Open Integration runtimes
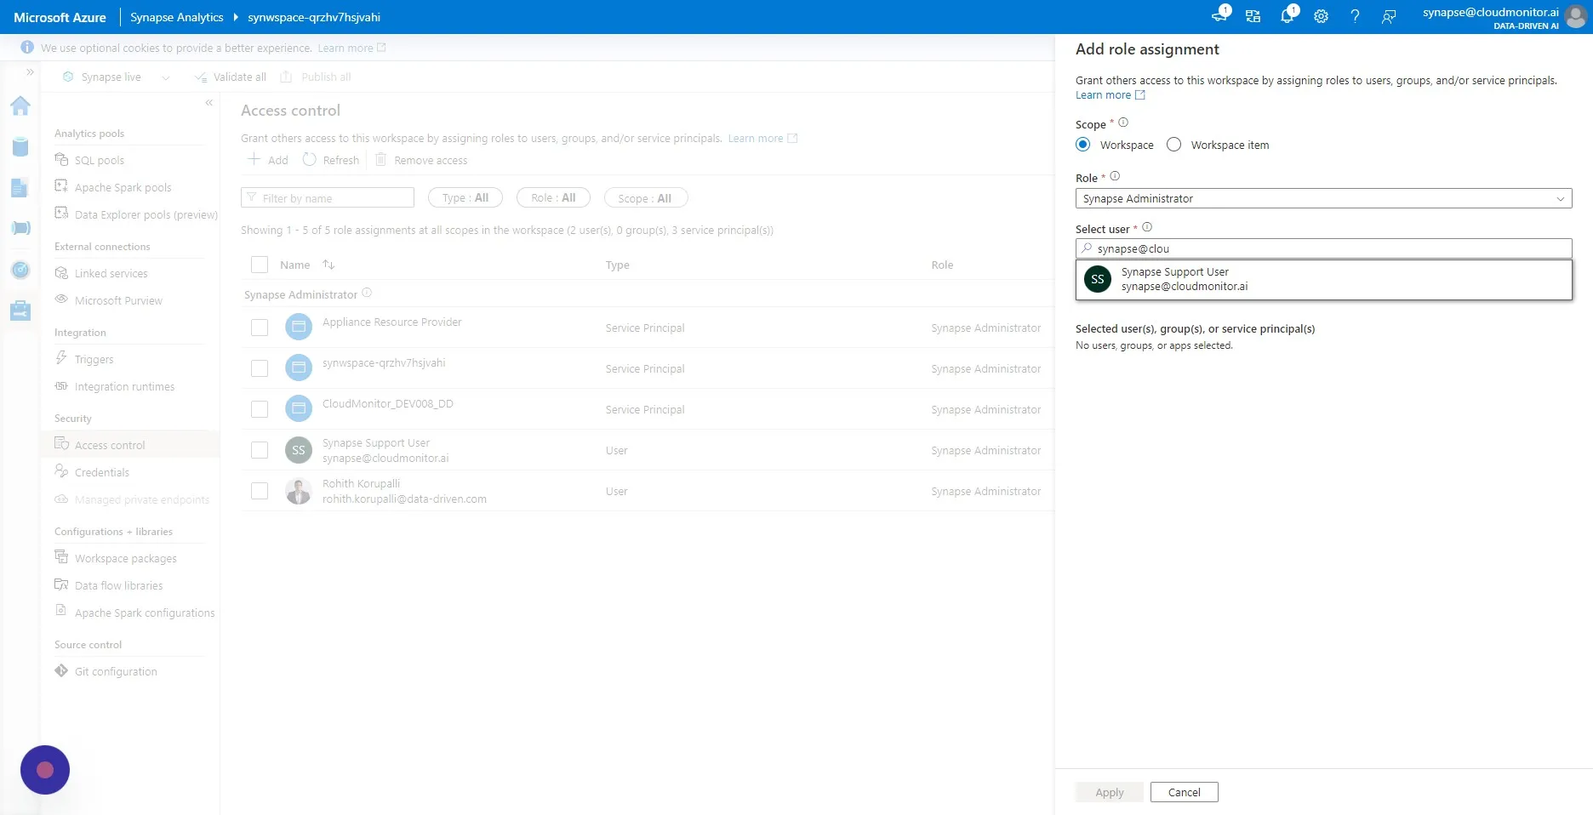This screenshot has height=815, width=1593. 124,386
